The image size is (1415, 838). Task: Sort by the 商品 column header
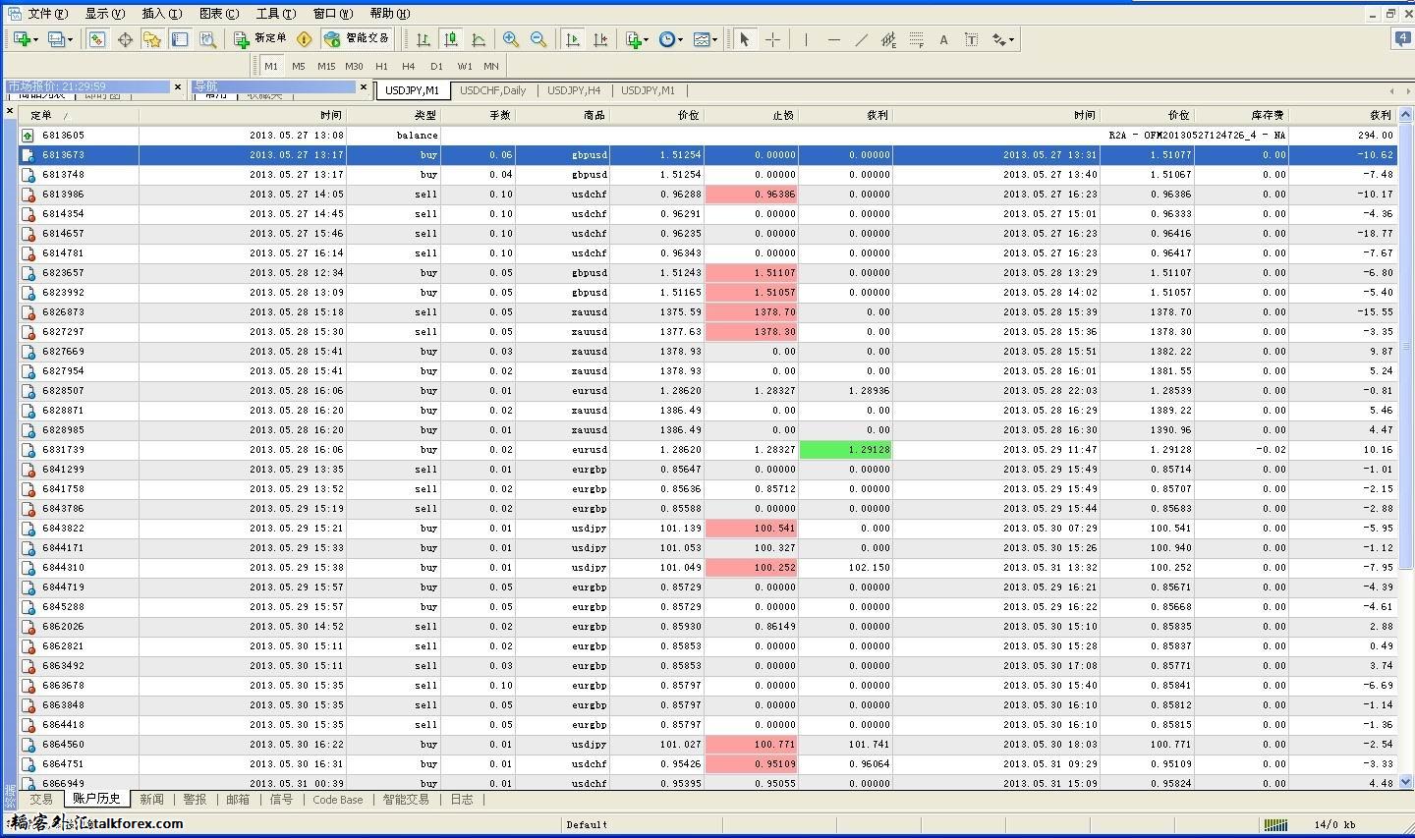coord(562,115)
